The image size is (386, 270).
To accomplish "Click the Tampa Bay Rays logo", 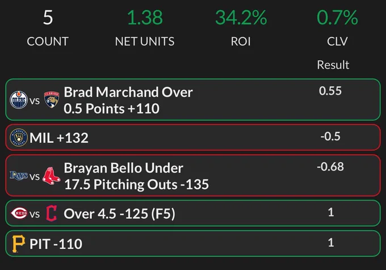I will 19,176.
